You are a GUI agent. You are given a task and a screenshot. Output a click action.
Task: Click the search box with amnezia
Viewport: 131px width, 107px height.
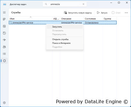(x=65, y=4)
